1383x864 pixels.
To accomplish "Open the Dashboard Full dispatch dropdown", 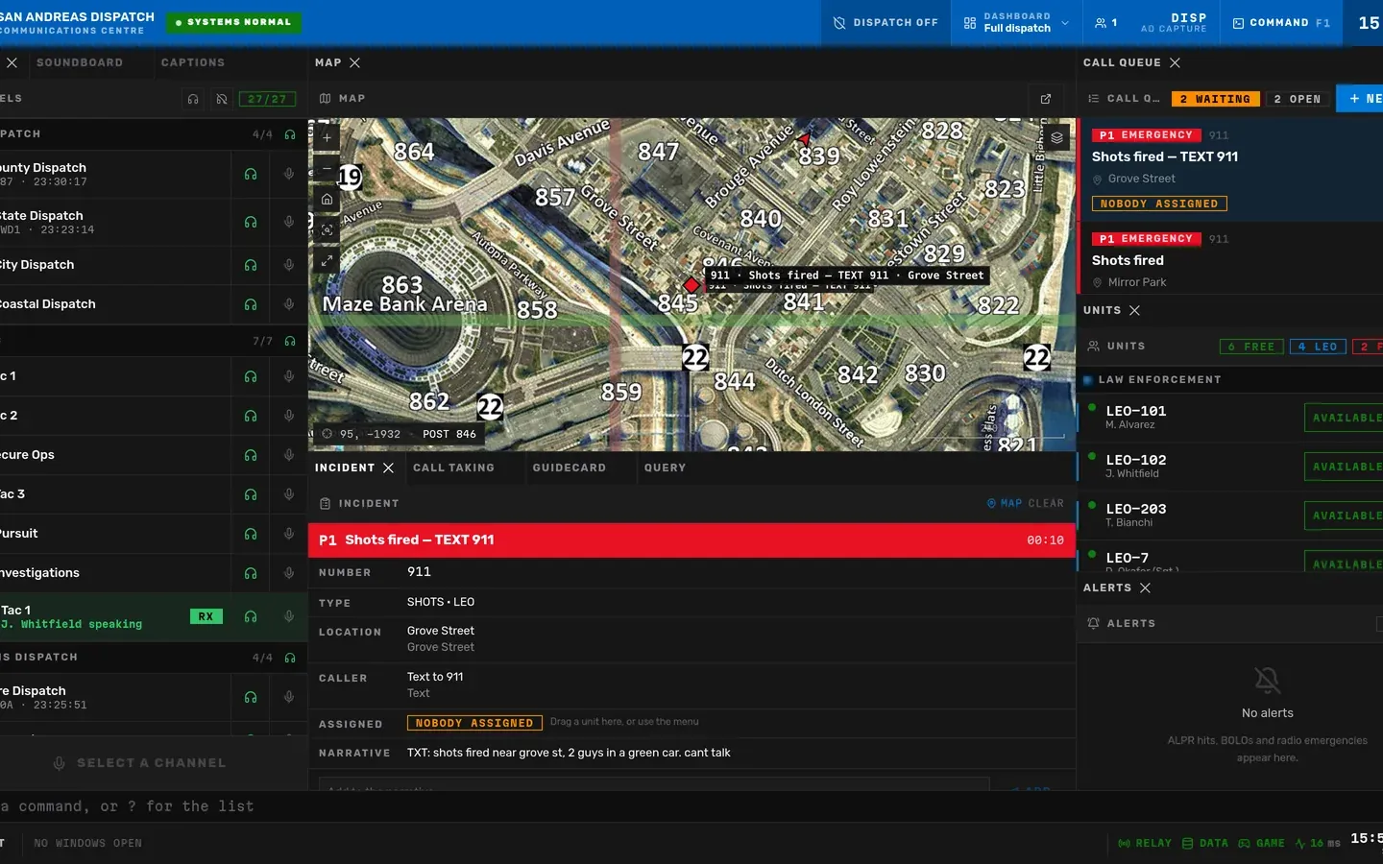I will click(1016, 22).
